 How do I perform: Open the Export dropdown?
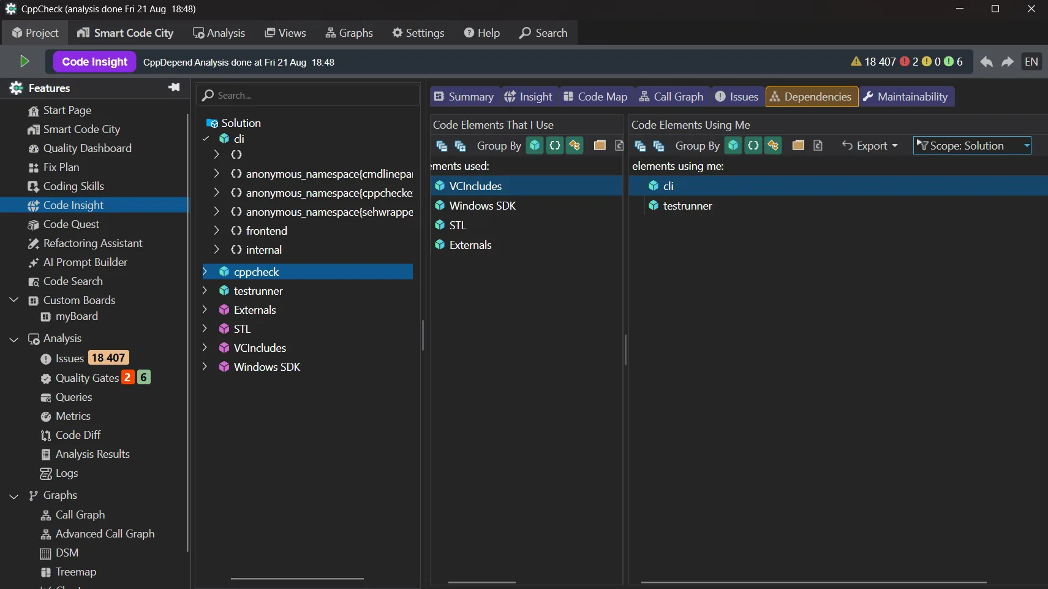point(870,145)
